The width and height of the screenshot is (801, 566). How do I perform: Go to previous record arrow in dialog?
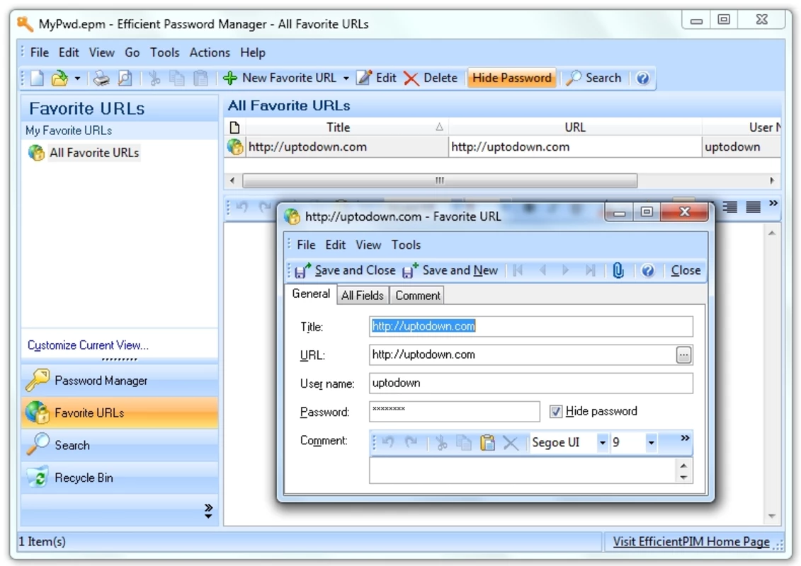click(542, 270)
